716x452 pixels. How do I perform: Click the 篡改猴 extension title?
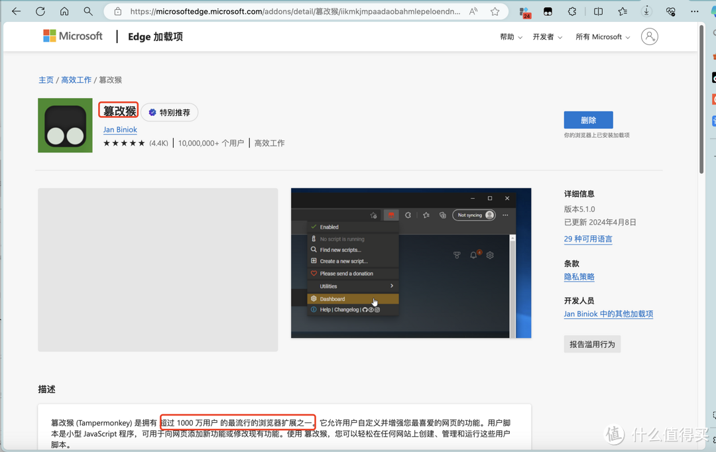click(119, 111)
